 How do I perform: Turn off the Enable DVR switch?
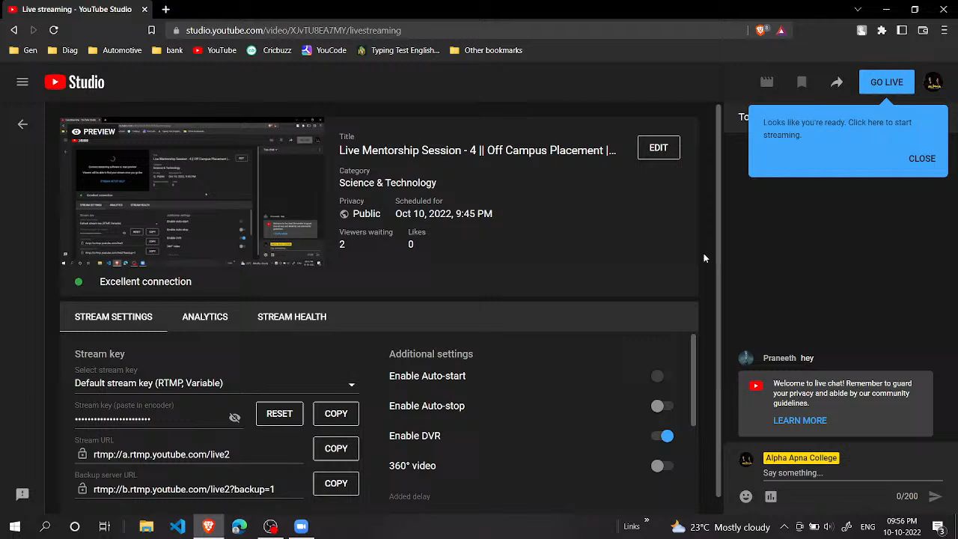pos(662,436)
